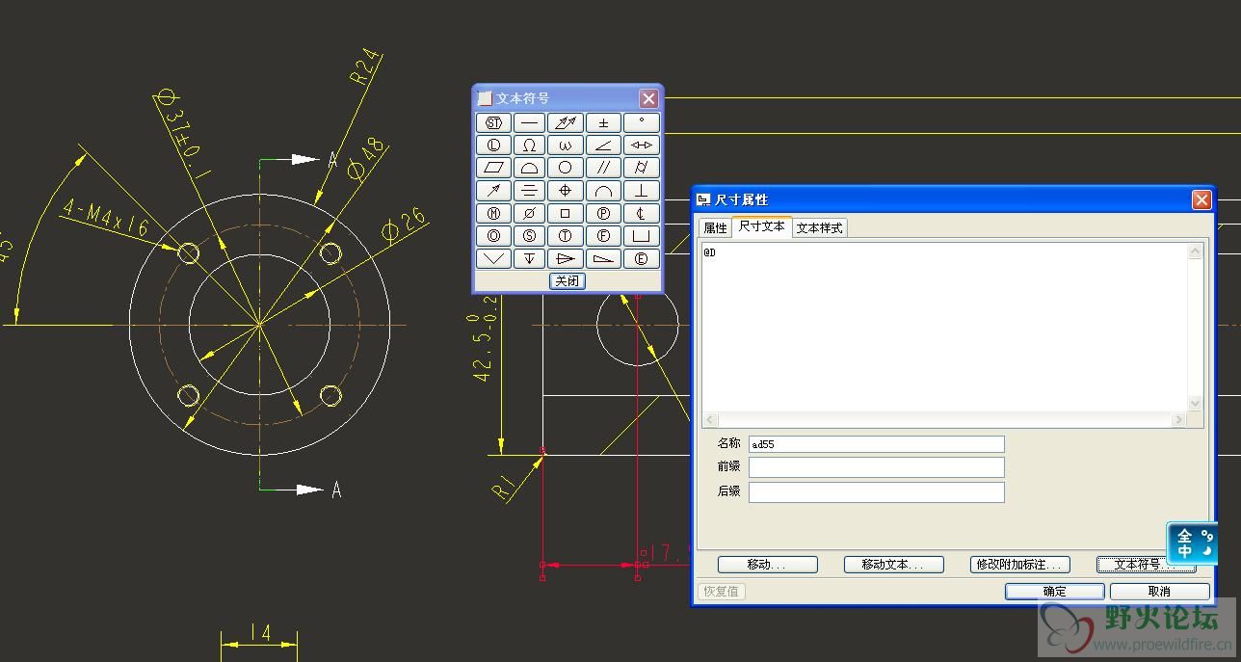Insert the circled M symbol

click(x=493, y=213)
